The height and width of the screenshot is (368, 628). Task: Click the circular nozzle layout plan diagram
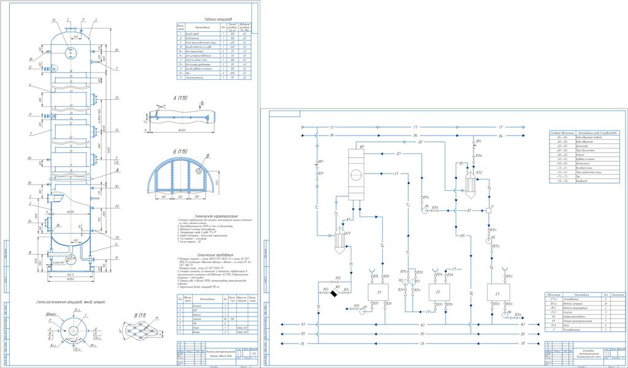click(74, 331)
